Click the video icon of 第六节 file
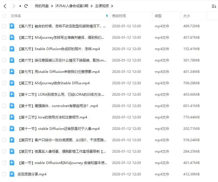This screenshot has height=182, width=218. tap(12, 60)
